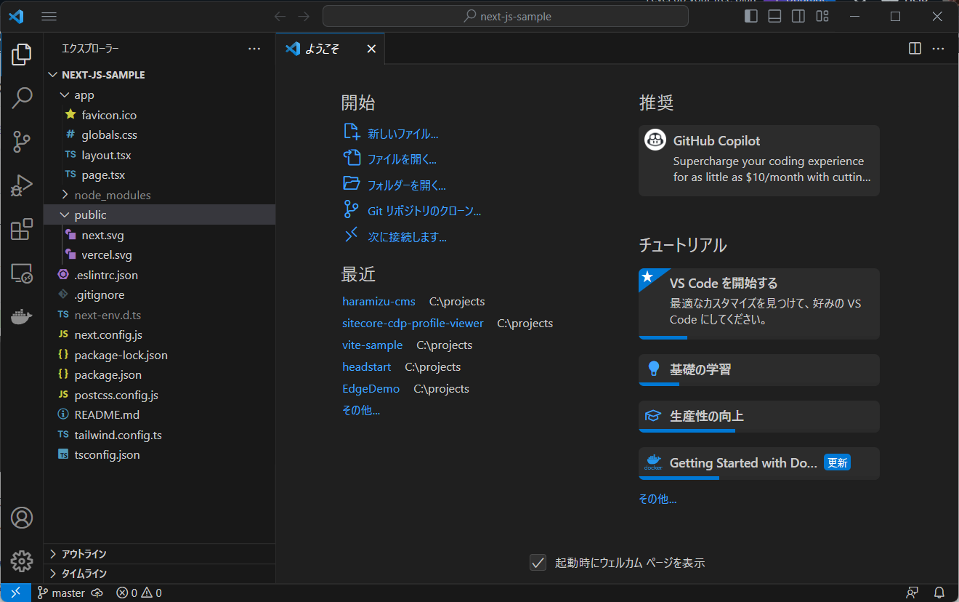Image resolution: width=959 pixels, height=602 pixels.
Task: Open the Accounts menu icon
Action: [x=22, y=518]
